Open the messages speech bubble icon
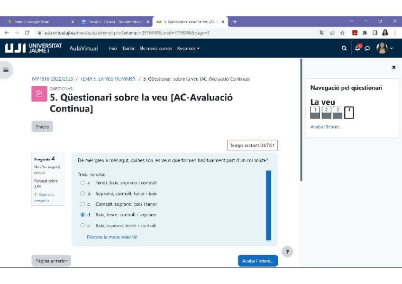 tap(367, 48)
